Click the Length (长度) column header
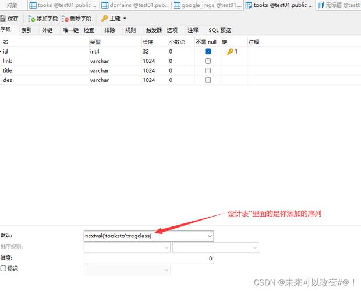 [155, 42]
